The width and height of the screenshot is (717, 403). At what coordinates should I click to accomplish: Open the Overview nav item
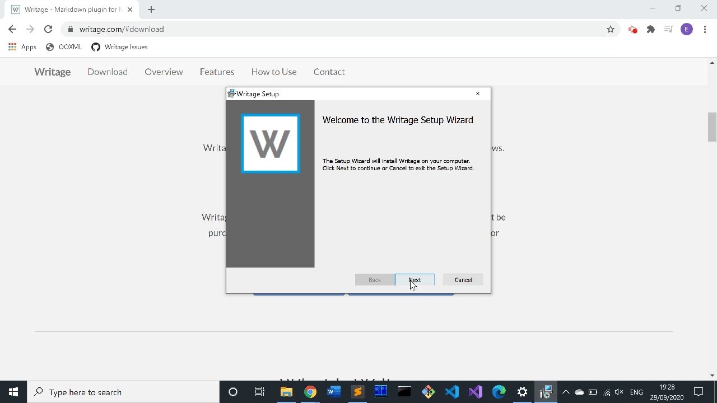click(x=164, y=72)
